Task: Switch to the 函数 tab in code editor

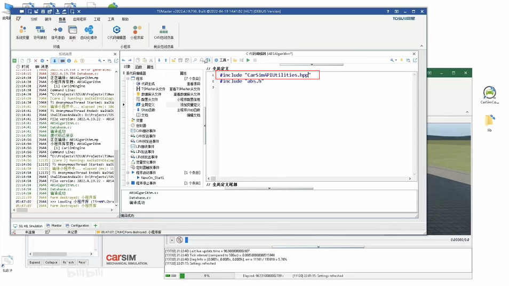Action: click(139, 67)
